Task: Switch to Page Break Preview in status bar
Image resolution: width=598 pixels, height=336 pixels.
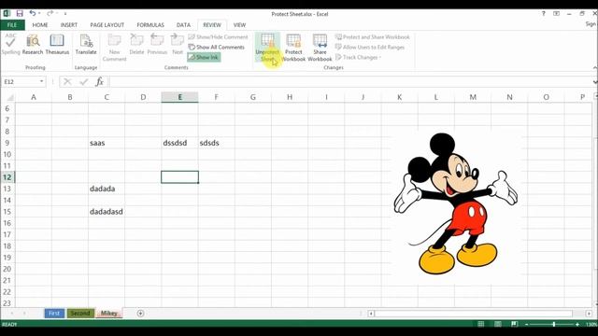Action: point(515,324)
